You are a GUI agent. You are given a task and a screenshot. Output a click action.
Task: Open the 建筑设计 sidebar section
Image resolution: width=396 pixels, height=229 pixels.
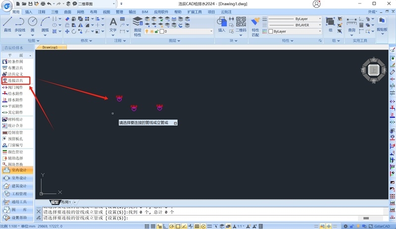17,186
